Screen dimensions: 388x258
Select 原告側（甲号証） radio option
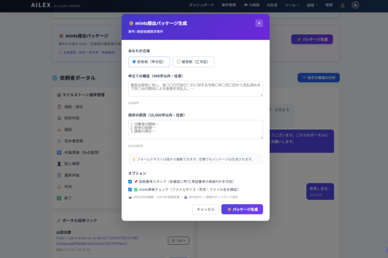134,62
